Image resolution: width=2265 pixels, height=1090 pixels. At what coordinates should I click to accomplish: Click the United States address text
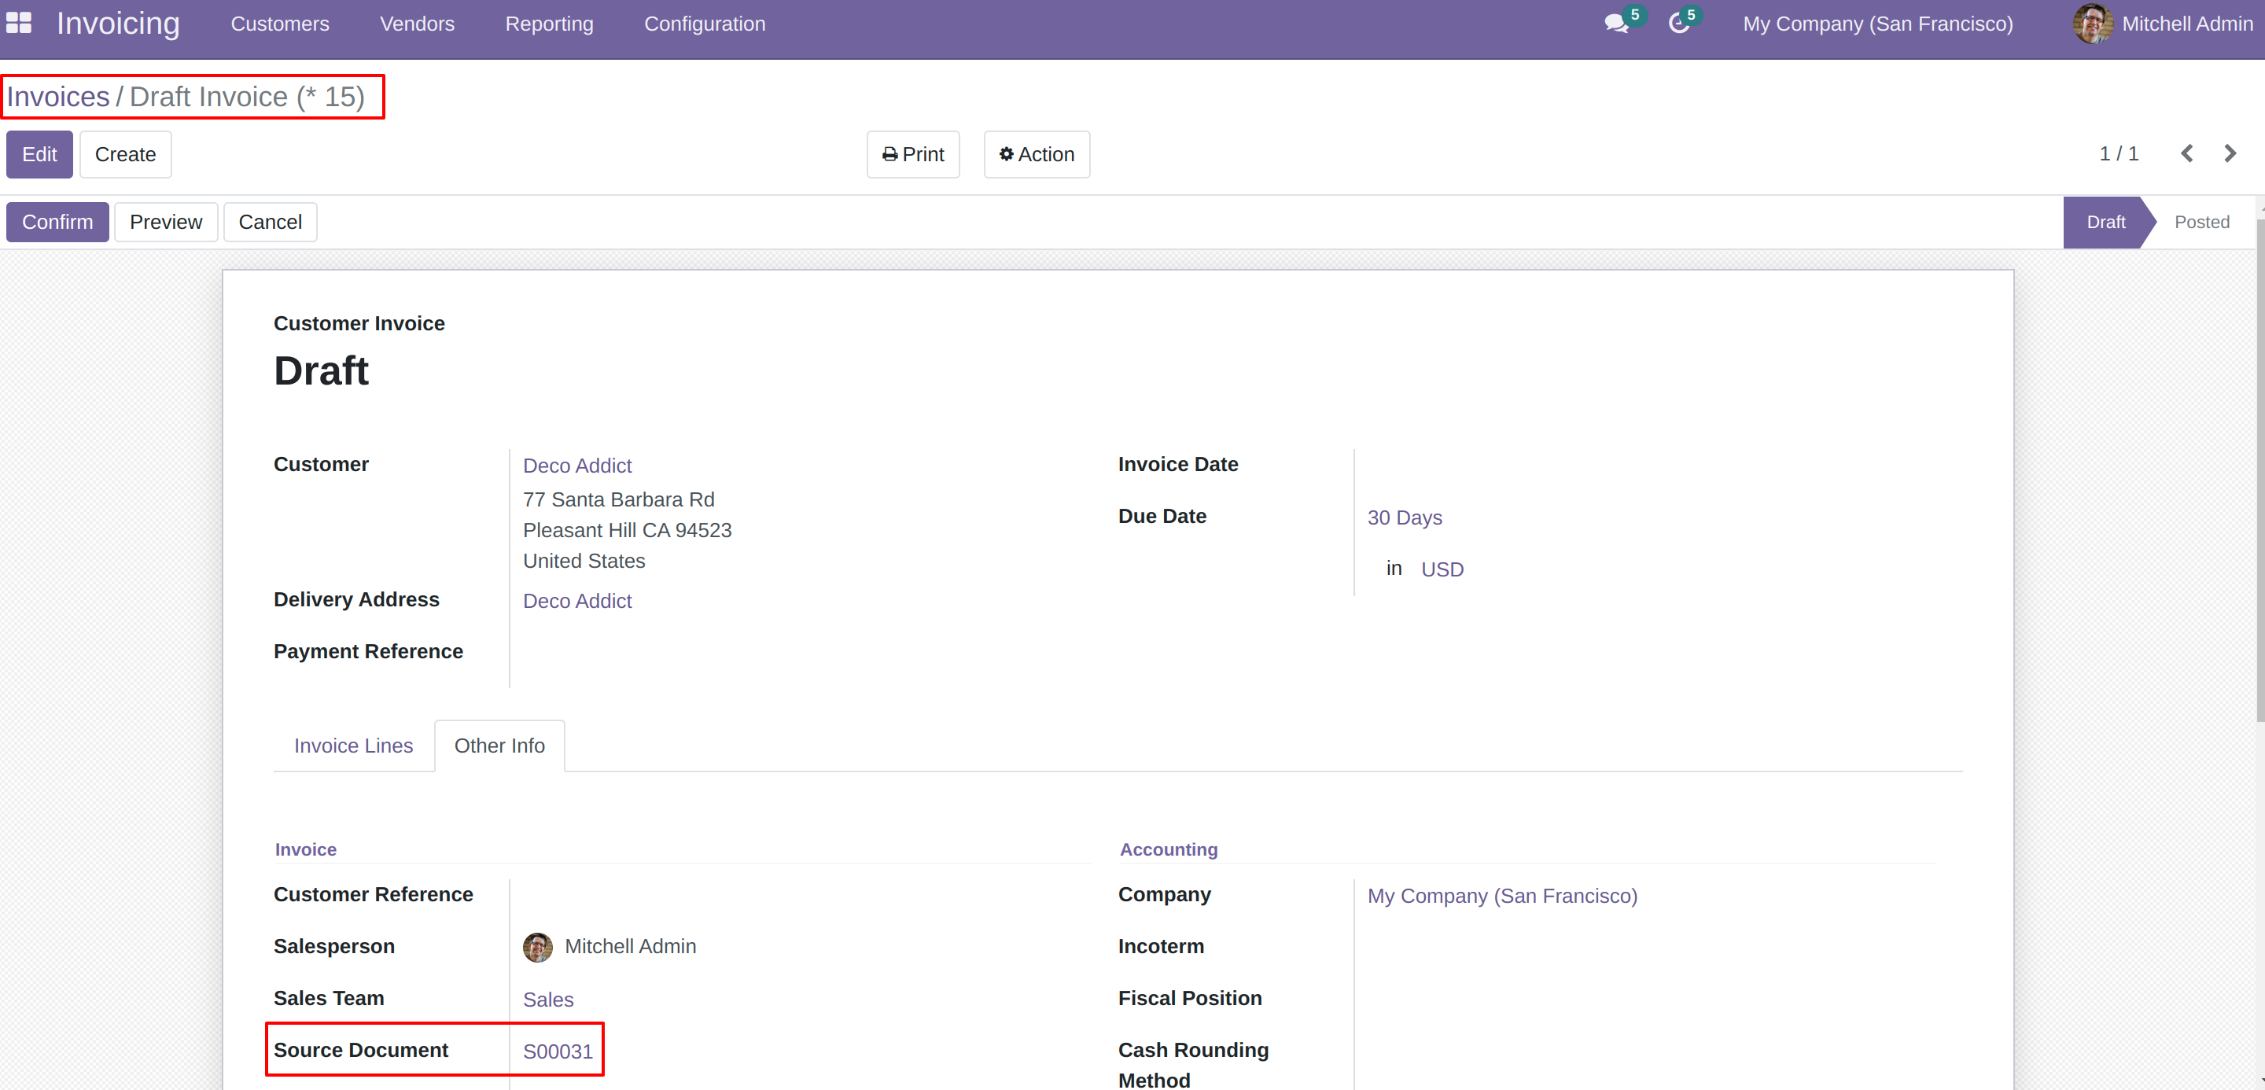point(584,561)
